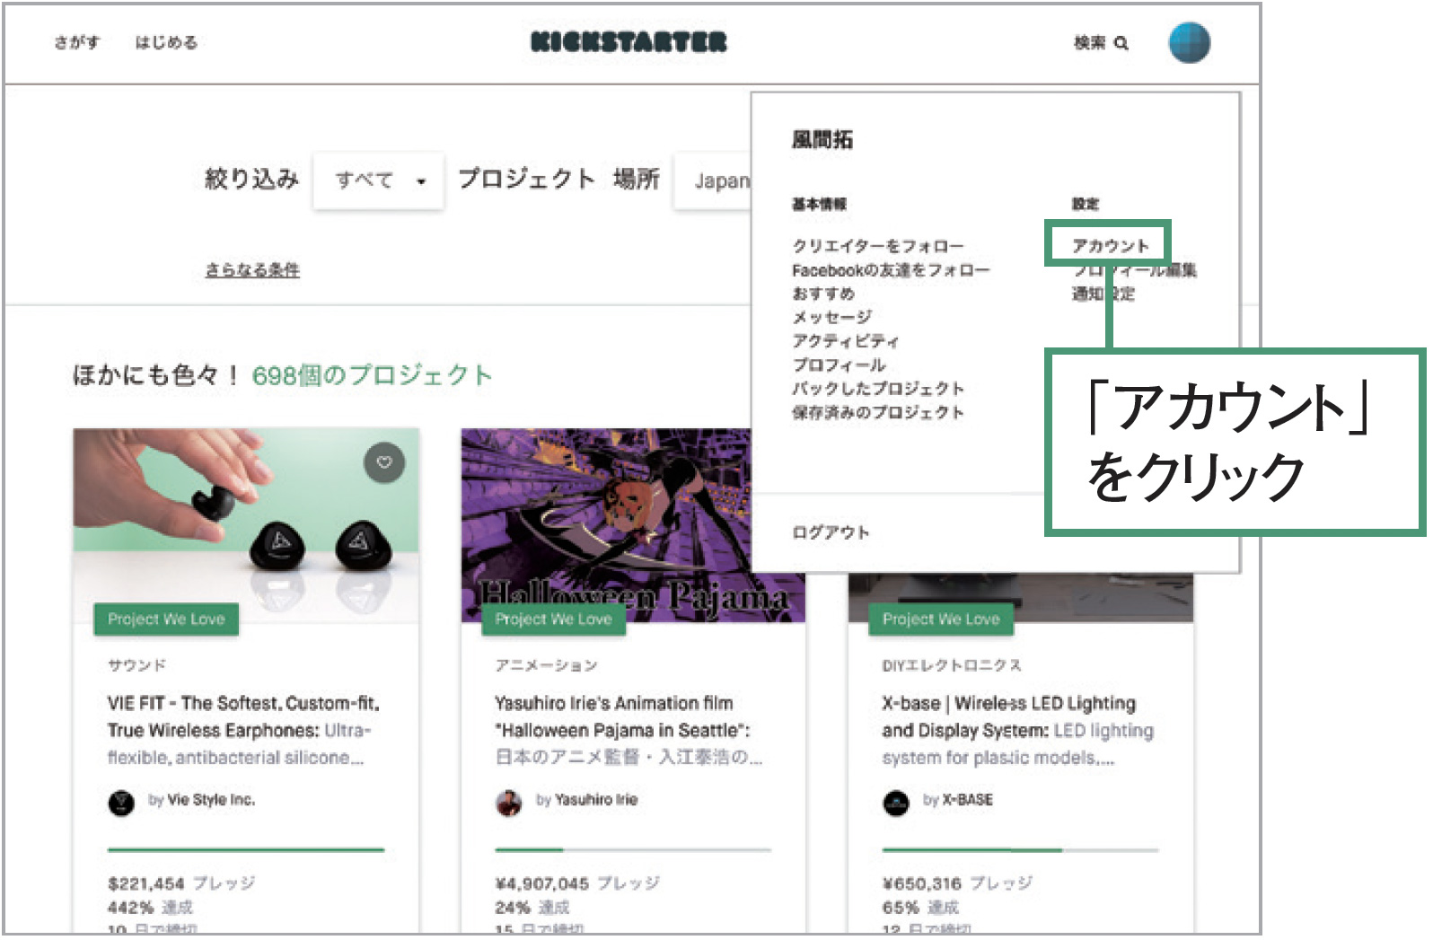Open おすすめ from the user menu
Image resolution: width=1433 pixels, height=940 pixels.
tap(823, 294)
